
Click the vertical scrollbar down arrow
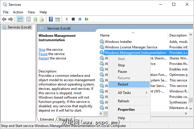[191, 109]
